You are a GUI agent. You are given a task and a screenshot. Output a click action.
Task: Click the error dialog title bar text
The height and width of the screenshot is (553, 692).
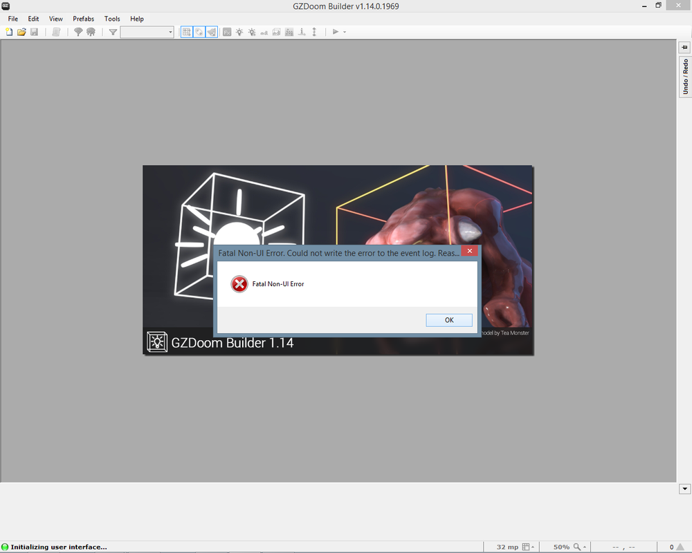point(338,253)
